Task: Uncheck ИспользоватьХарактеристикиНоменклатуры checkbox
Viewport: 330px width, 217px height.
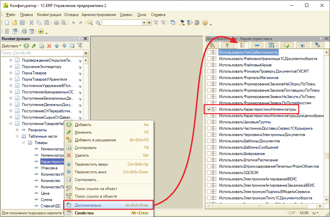Action: [209, 109]
